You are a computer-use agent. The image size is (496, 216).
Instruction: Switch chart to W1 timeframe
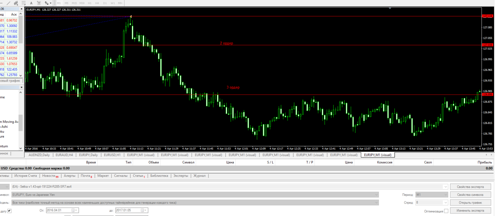pyautogui.click(x=113, y=3)
